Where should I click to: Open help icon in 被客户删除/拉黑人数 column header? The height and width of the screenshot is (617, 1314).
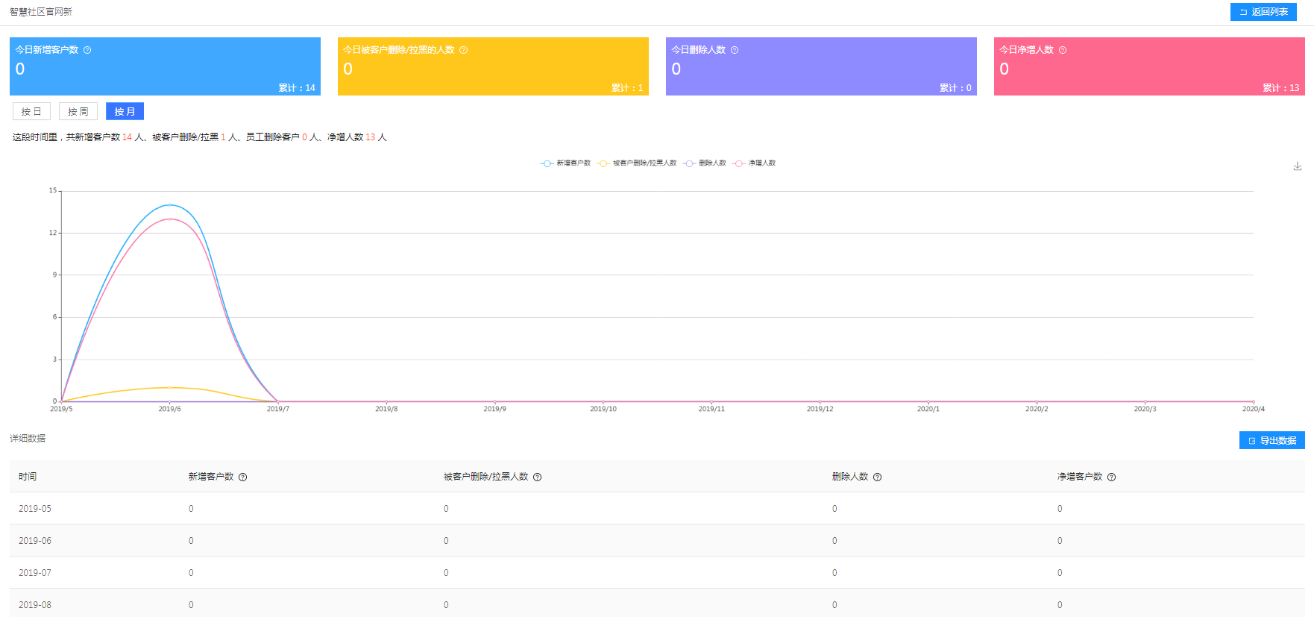pos(537,477)
